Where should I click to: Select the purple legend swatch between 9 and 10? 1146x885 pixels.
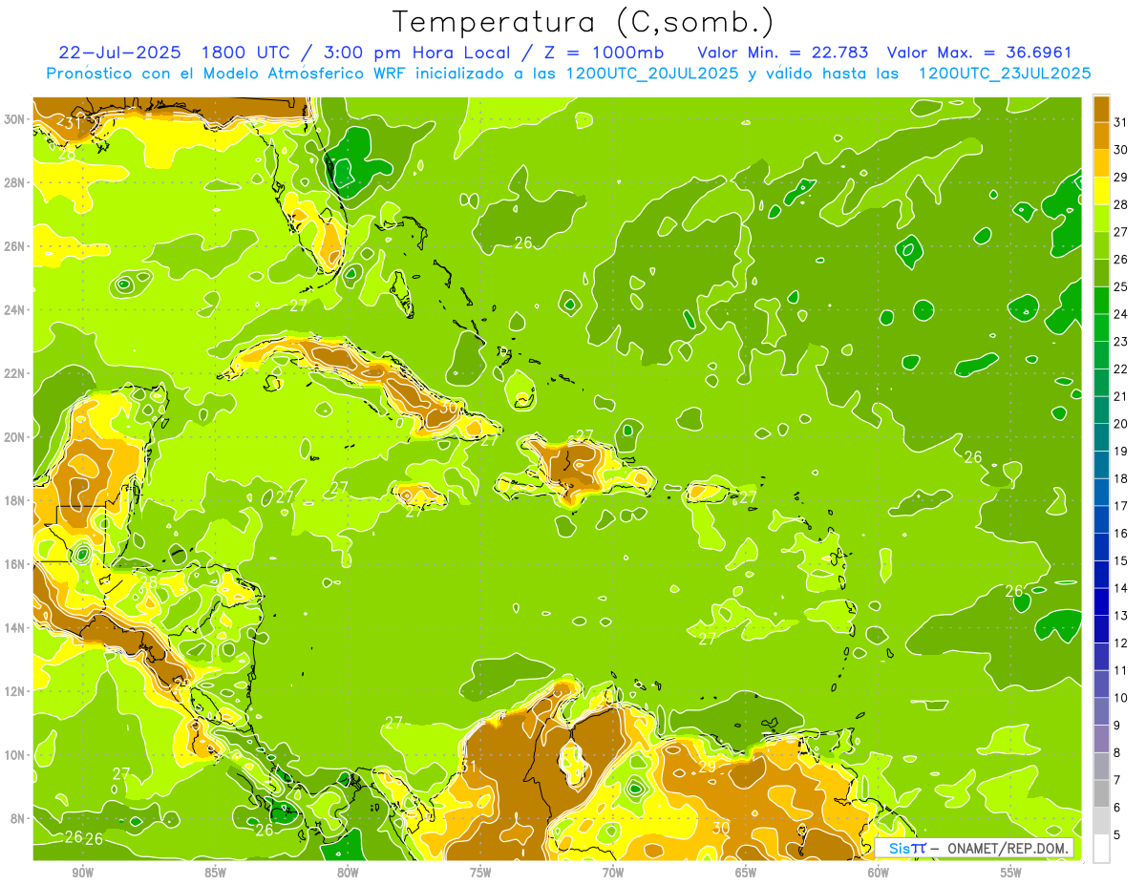point(1101,711)
